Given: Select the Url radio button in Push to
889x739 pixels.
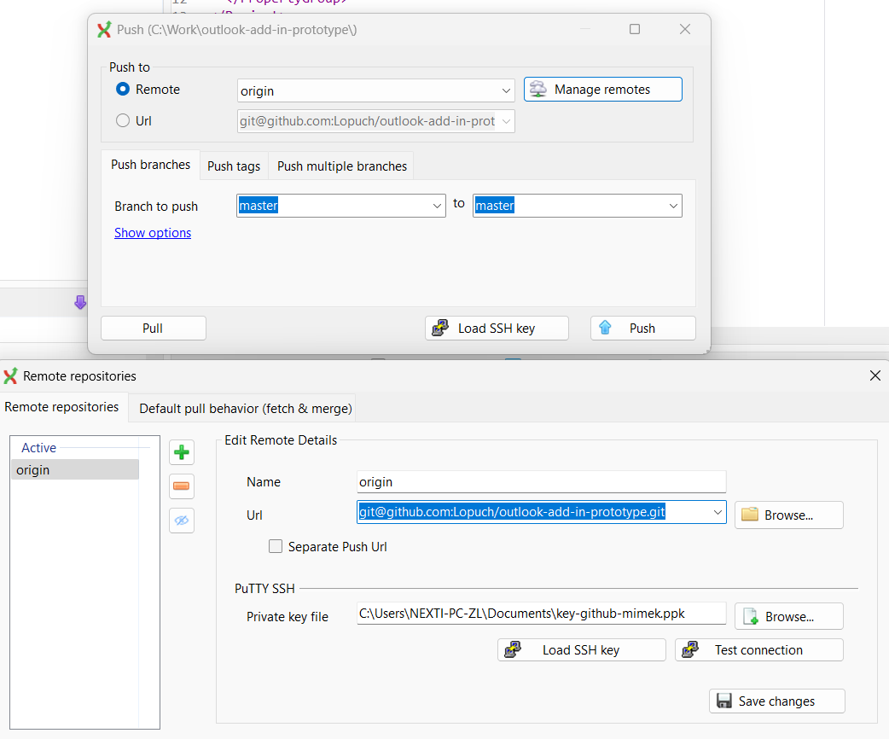Looking at the screenshot, I should pyautogui.click(x=122, y=120).
